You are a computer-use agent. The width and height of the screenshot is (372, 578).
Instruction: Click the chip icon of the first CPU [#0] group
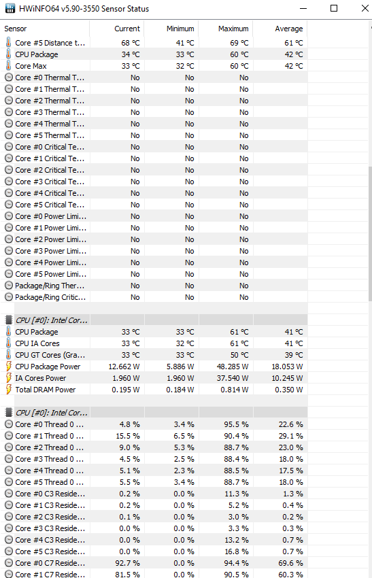click(x=8, y=320)
